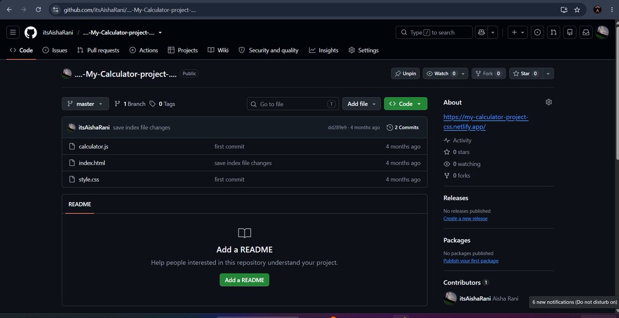The width and height of the screenshot is (619, 318).
Task: View the 1 Branch list
Action: coord(130,104)
